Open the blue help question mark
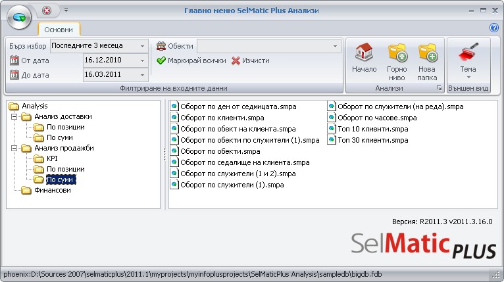504x282 pixels. [493, 28]
